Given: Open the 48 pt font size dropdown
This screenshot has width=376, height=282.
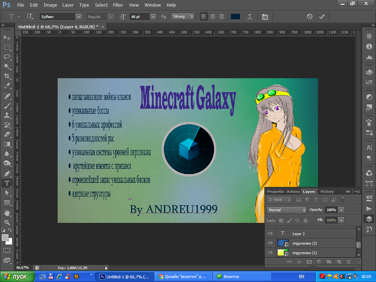Looking at the screenshot, I should [x=153, y=17].
